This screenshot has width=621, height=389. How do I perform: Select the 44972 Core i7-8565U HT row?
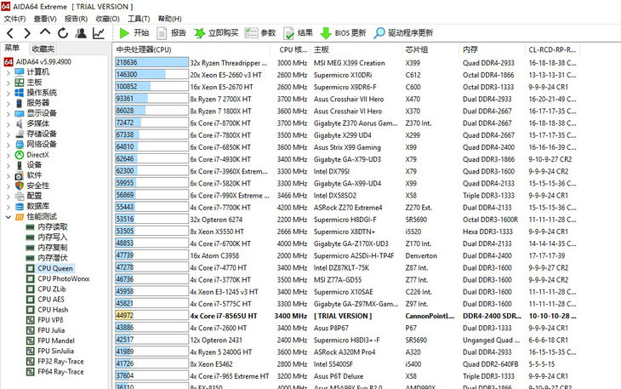click(345, 316)
